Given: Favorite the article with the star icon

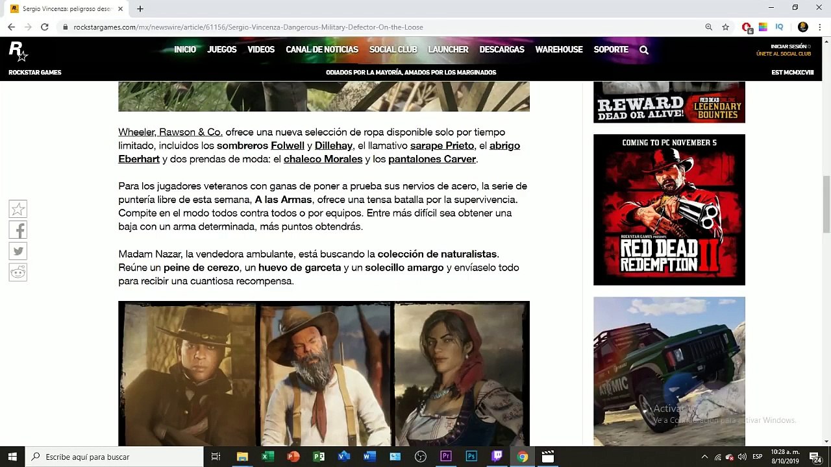Looking at the screenshot, I should [x=18, y=210].
